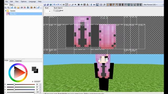168x94 pixels.
Task: Switch to the Skins tab
Action: tap(6, 4)
